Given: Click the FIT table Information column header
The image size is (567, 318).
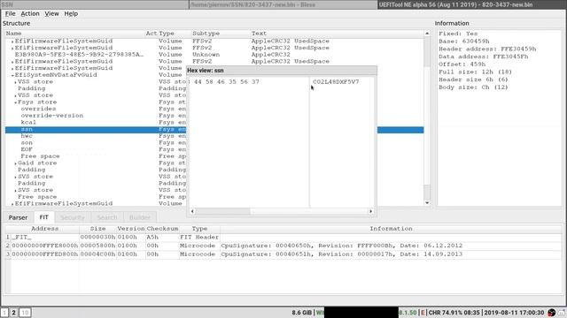Looking at the screenshot, I should pos(391,229).
